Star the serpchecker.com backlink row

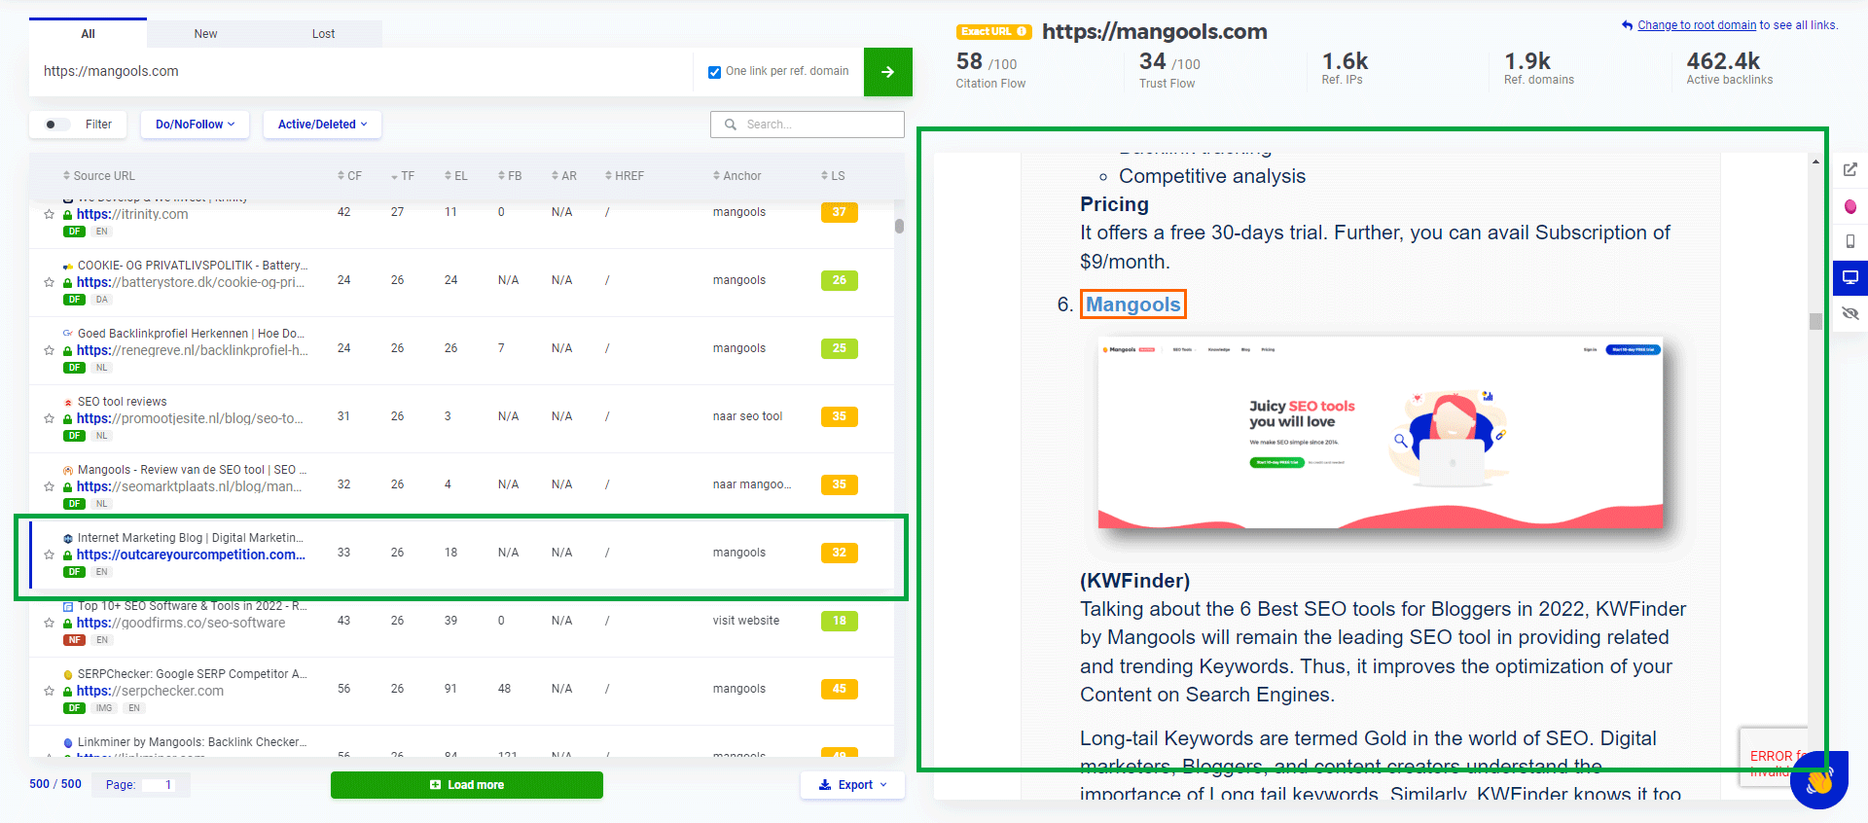click(49, 691)
